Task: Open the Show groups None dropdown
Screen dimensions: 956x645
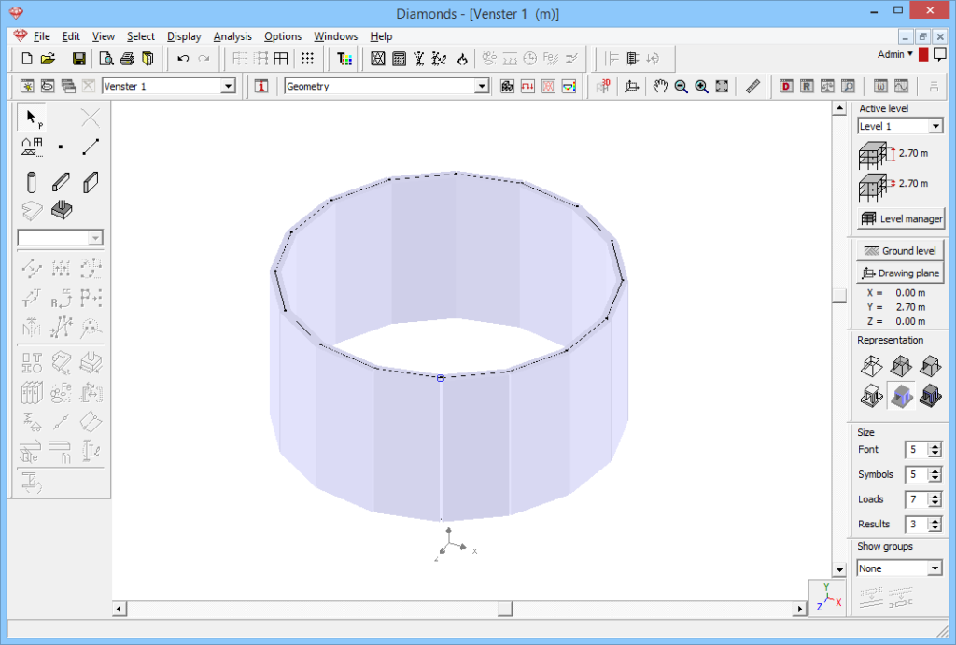Action: click(935, 568)
